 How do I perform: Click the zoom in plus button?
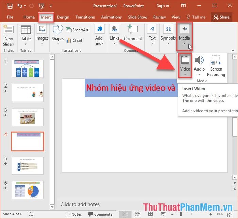pos(211,214)
